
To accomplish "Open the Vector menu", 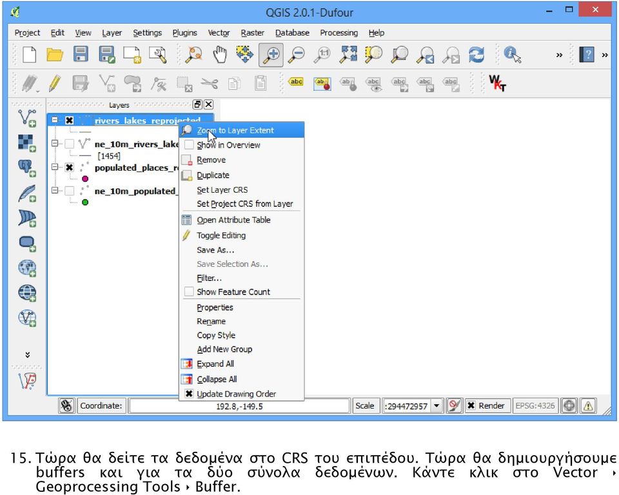I will [x=219, y=33].
